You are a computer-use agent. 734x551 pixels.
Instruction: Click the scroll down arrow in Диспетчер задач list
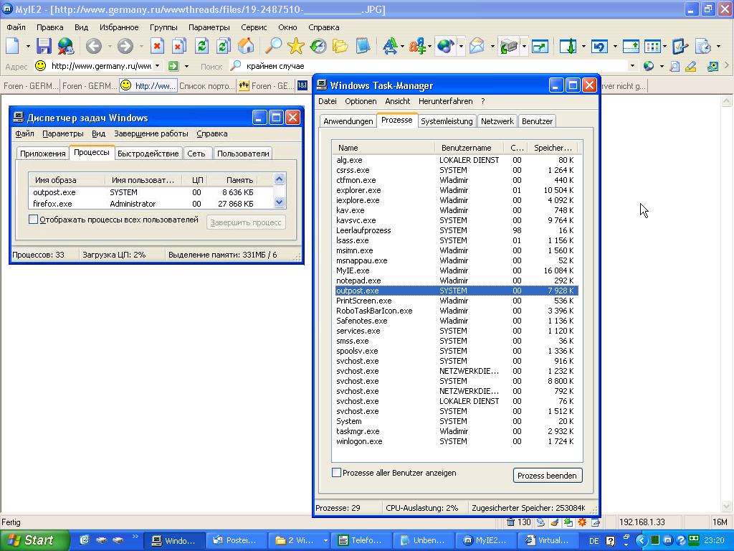click(x=279, y=202)
